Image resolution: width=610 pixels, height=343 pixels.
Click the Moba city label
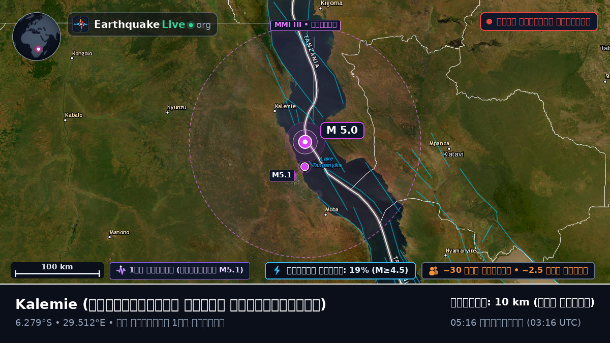point(332,209)
